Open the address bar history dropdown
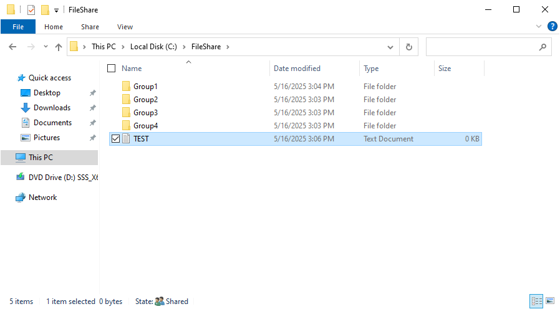This screenshot has height=309, width=560. point(390,47)
